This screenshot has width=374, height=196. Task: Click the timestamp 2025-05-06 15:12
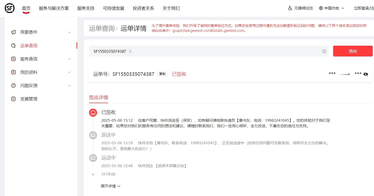coord(117,120)
